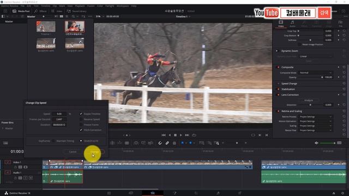Select Stretch to Fit radio option
This screenshot has width=349, height=196.
pyautogui.click(x=81, y=141)
